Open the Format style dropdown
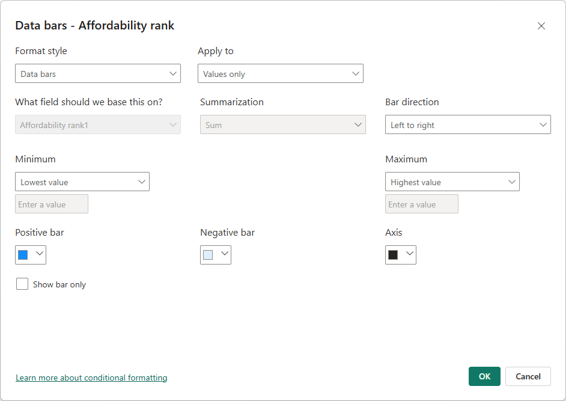 tap(98, 73)
